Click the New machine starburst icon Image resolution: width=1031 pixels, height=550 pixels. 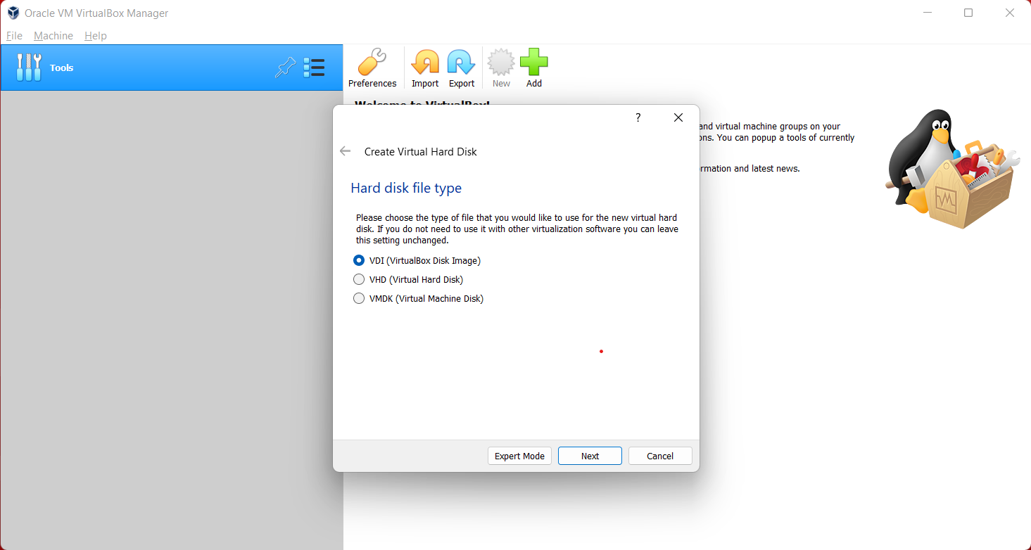501,63
